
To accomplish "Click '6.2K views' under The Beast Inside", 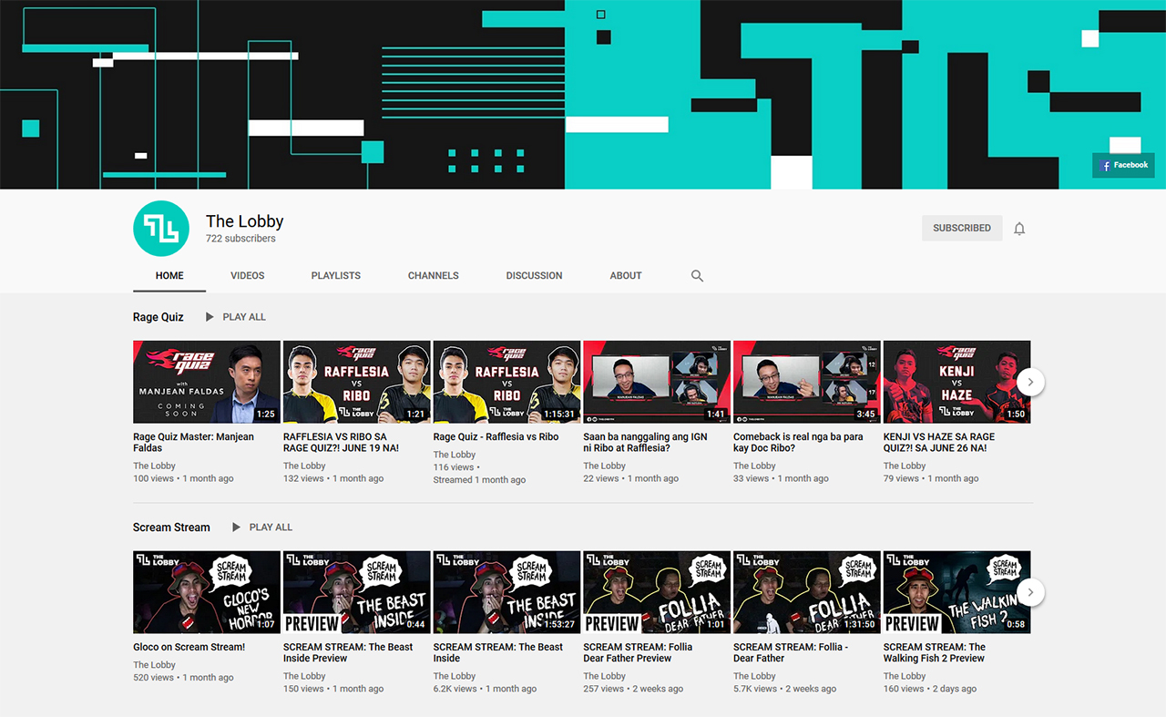I will (455, 690).
